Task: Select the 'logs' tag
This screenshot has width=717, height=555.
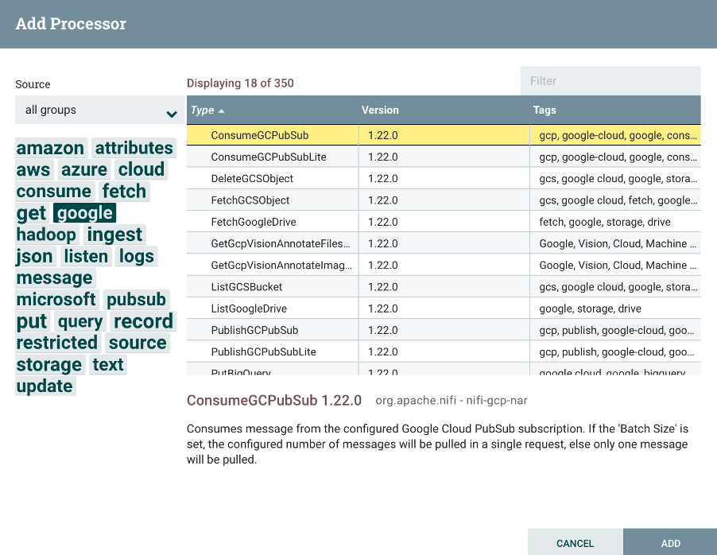Action: coord(137,256)
